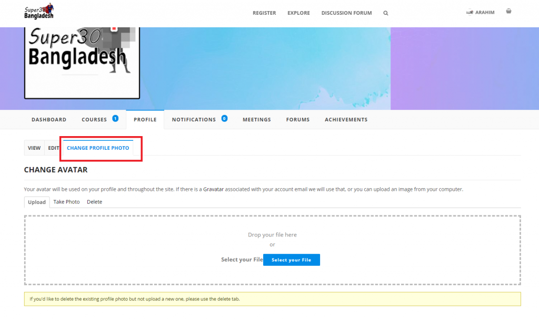Switch to the Courses tab
The height and width of the screenshot is (320, 539).
(x=94, y=120)
